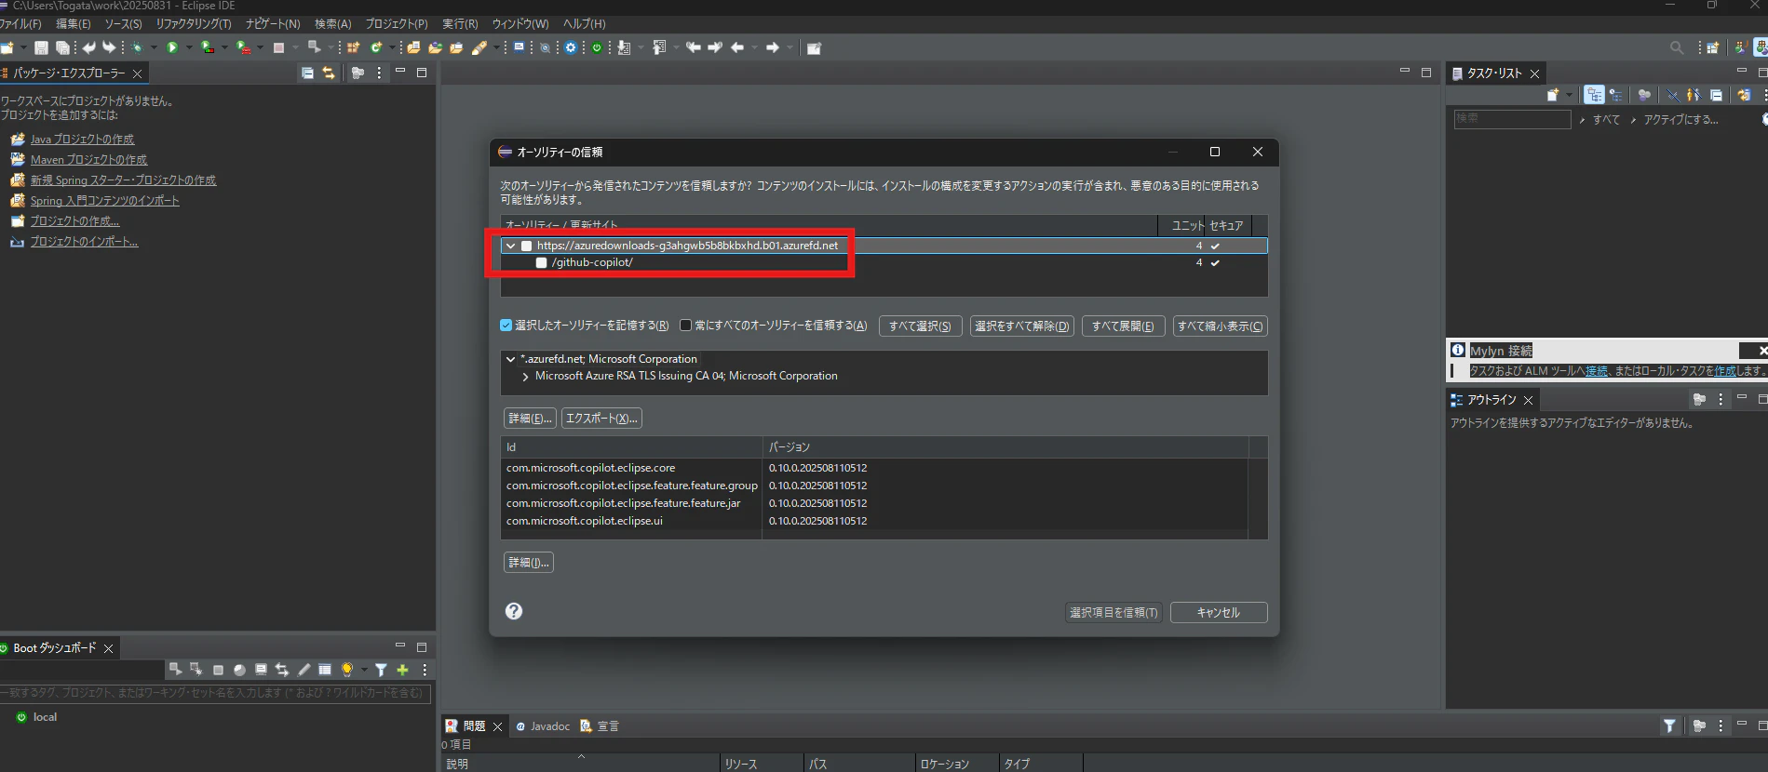Click the Java プロジェクトの作成 link

click(82, 140)
